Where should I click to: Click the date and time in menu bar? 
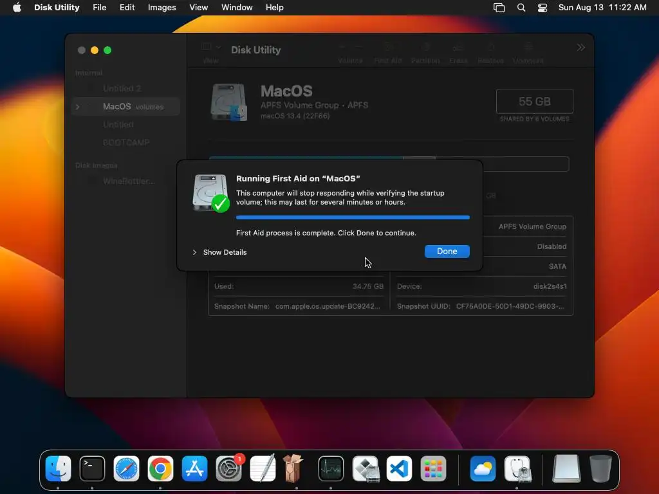(602, 8)
